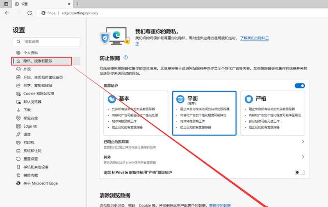Click the 重置设置 reset icon
328x207 pixels.
18,159
